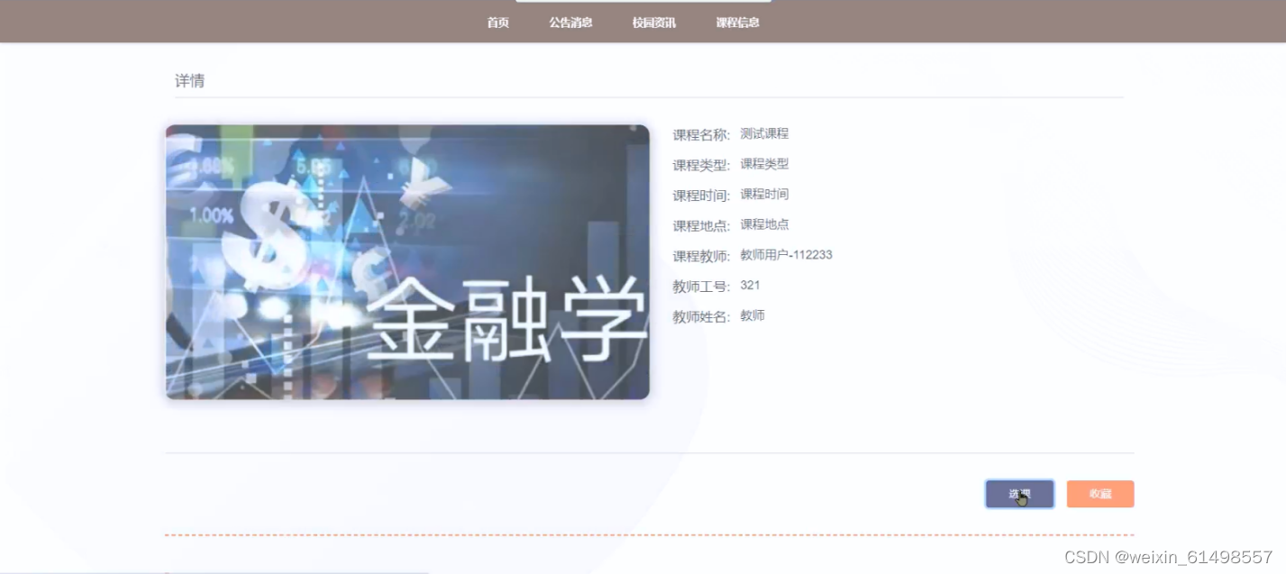Select the course name value 测试课程
The width and height of the screenshot is (1286, 574).
pos(764,133)
